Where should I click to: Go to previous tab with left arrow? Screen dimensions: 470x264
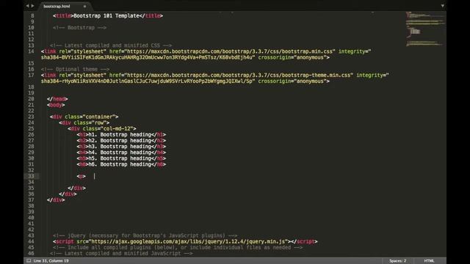[x=27, y=6]
